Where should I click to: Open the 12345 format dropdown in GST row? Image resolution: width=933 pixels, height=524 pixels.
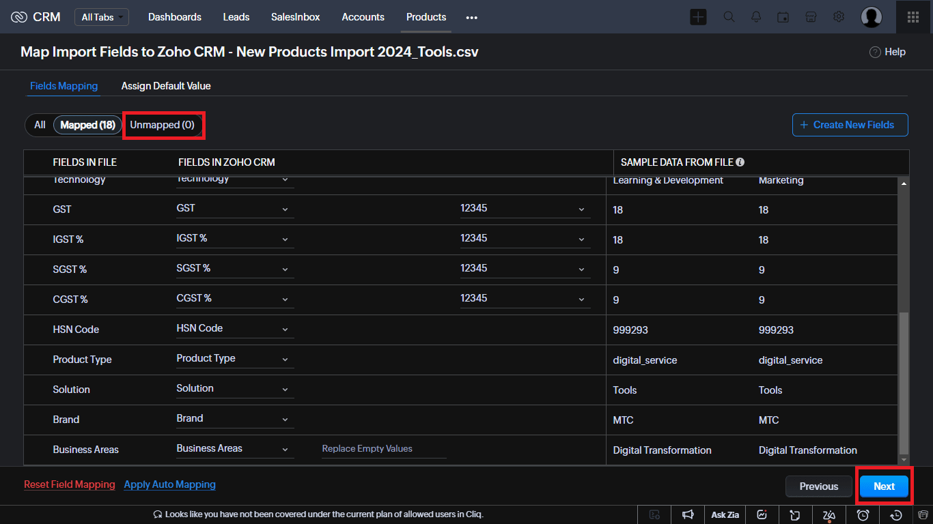[x=525, y=209]
